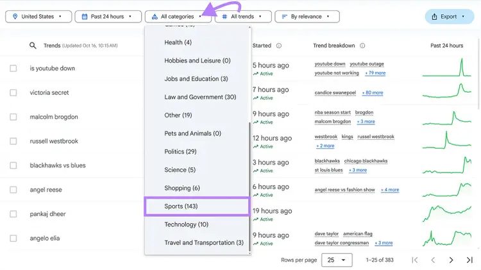The height and width of the screenshot is (270, 481).
Task: Go to the previous page of results
Action: coord(433,260)
